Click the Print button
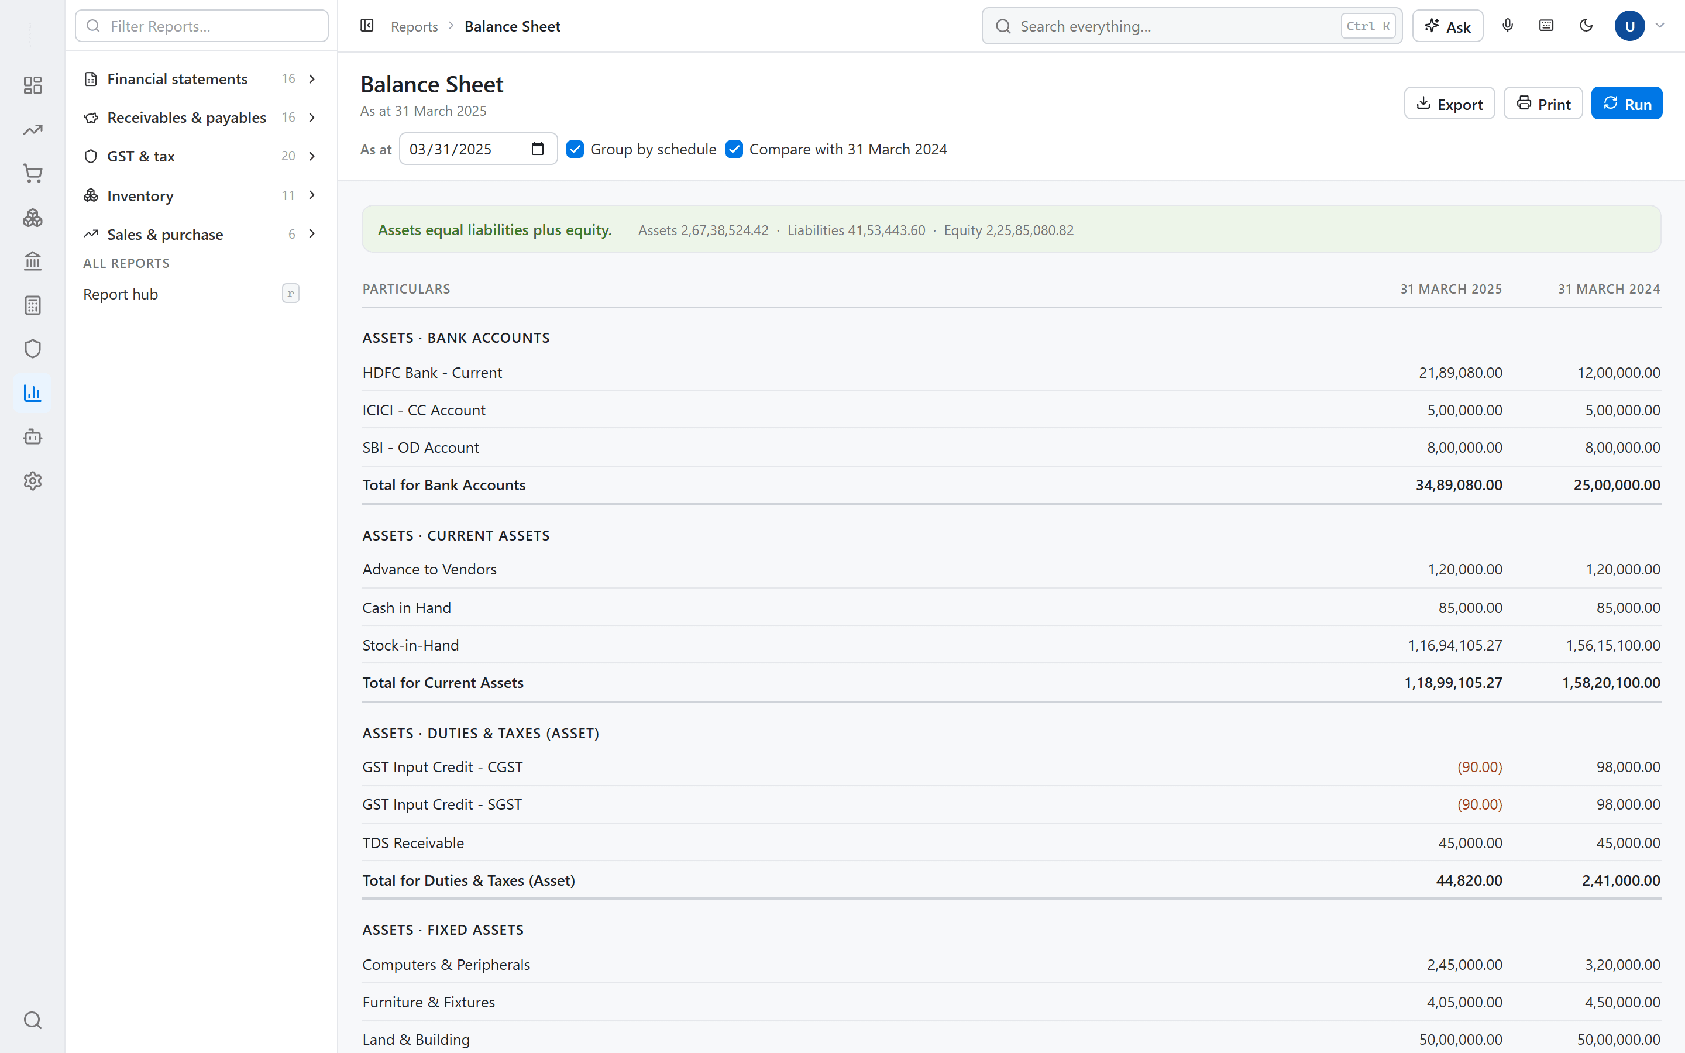1685x1053 pixels. tap(1543, 104)
